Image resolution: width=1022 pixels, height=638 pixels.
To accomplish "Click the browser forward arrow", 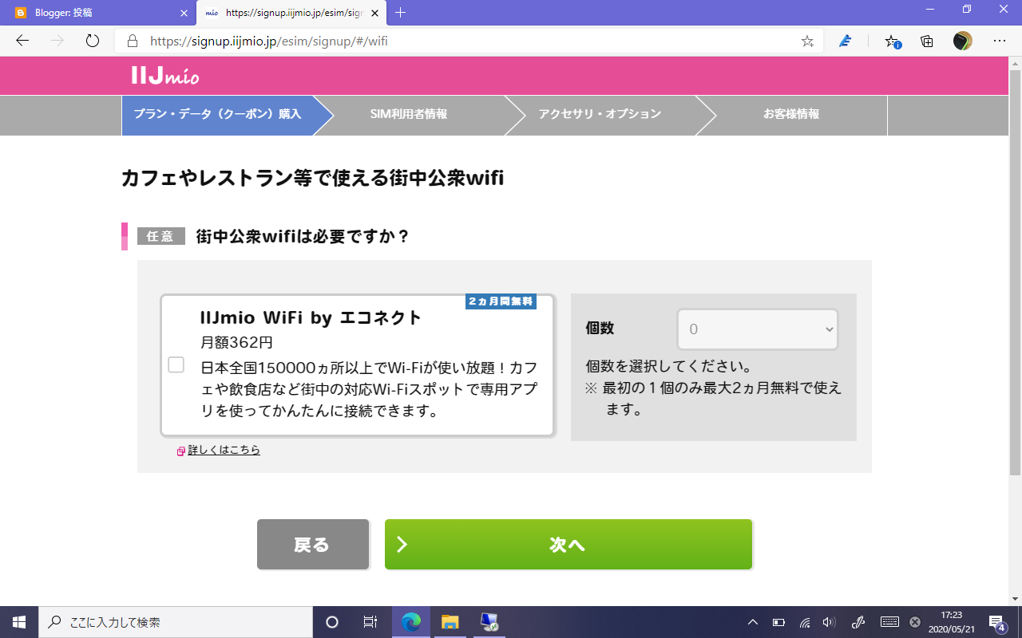I will point(57,41).
